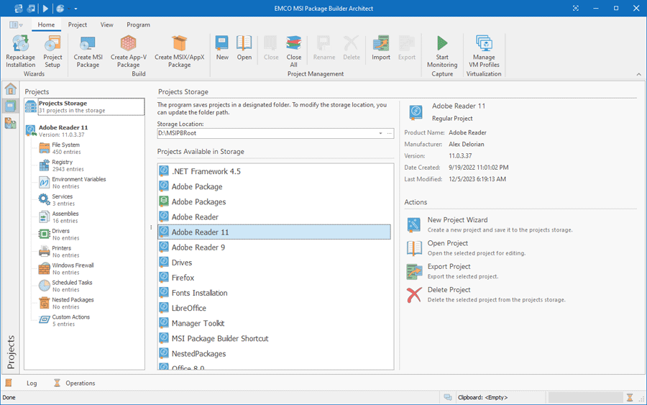Click New Project Wizard action
The width and height of the screenshot is (647, 405).
tap(489, 224)
